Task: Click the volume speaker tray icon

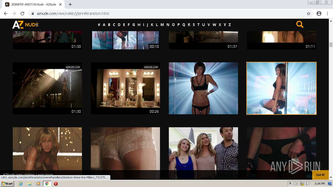Action: pyautogui.click(x=296, y=184)
